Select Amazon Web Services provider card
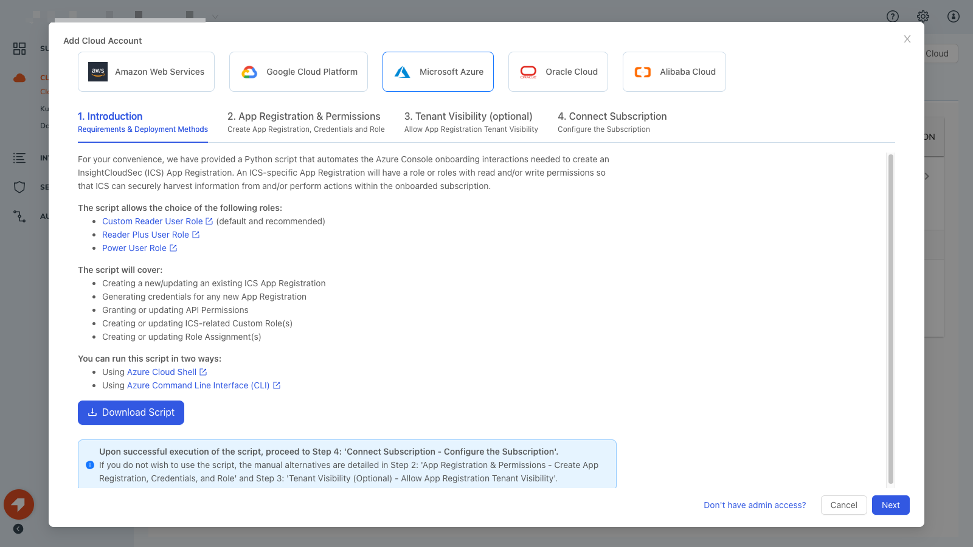973x547 pixels. [x=146, y=72]
